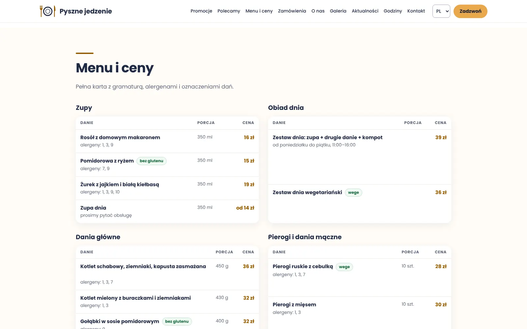Click prosimy pytać obsługę note
The height and width of the screenshot is (329, 527).
(106, 215)
